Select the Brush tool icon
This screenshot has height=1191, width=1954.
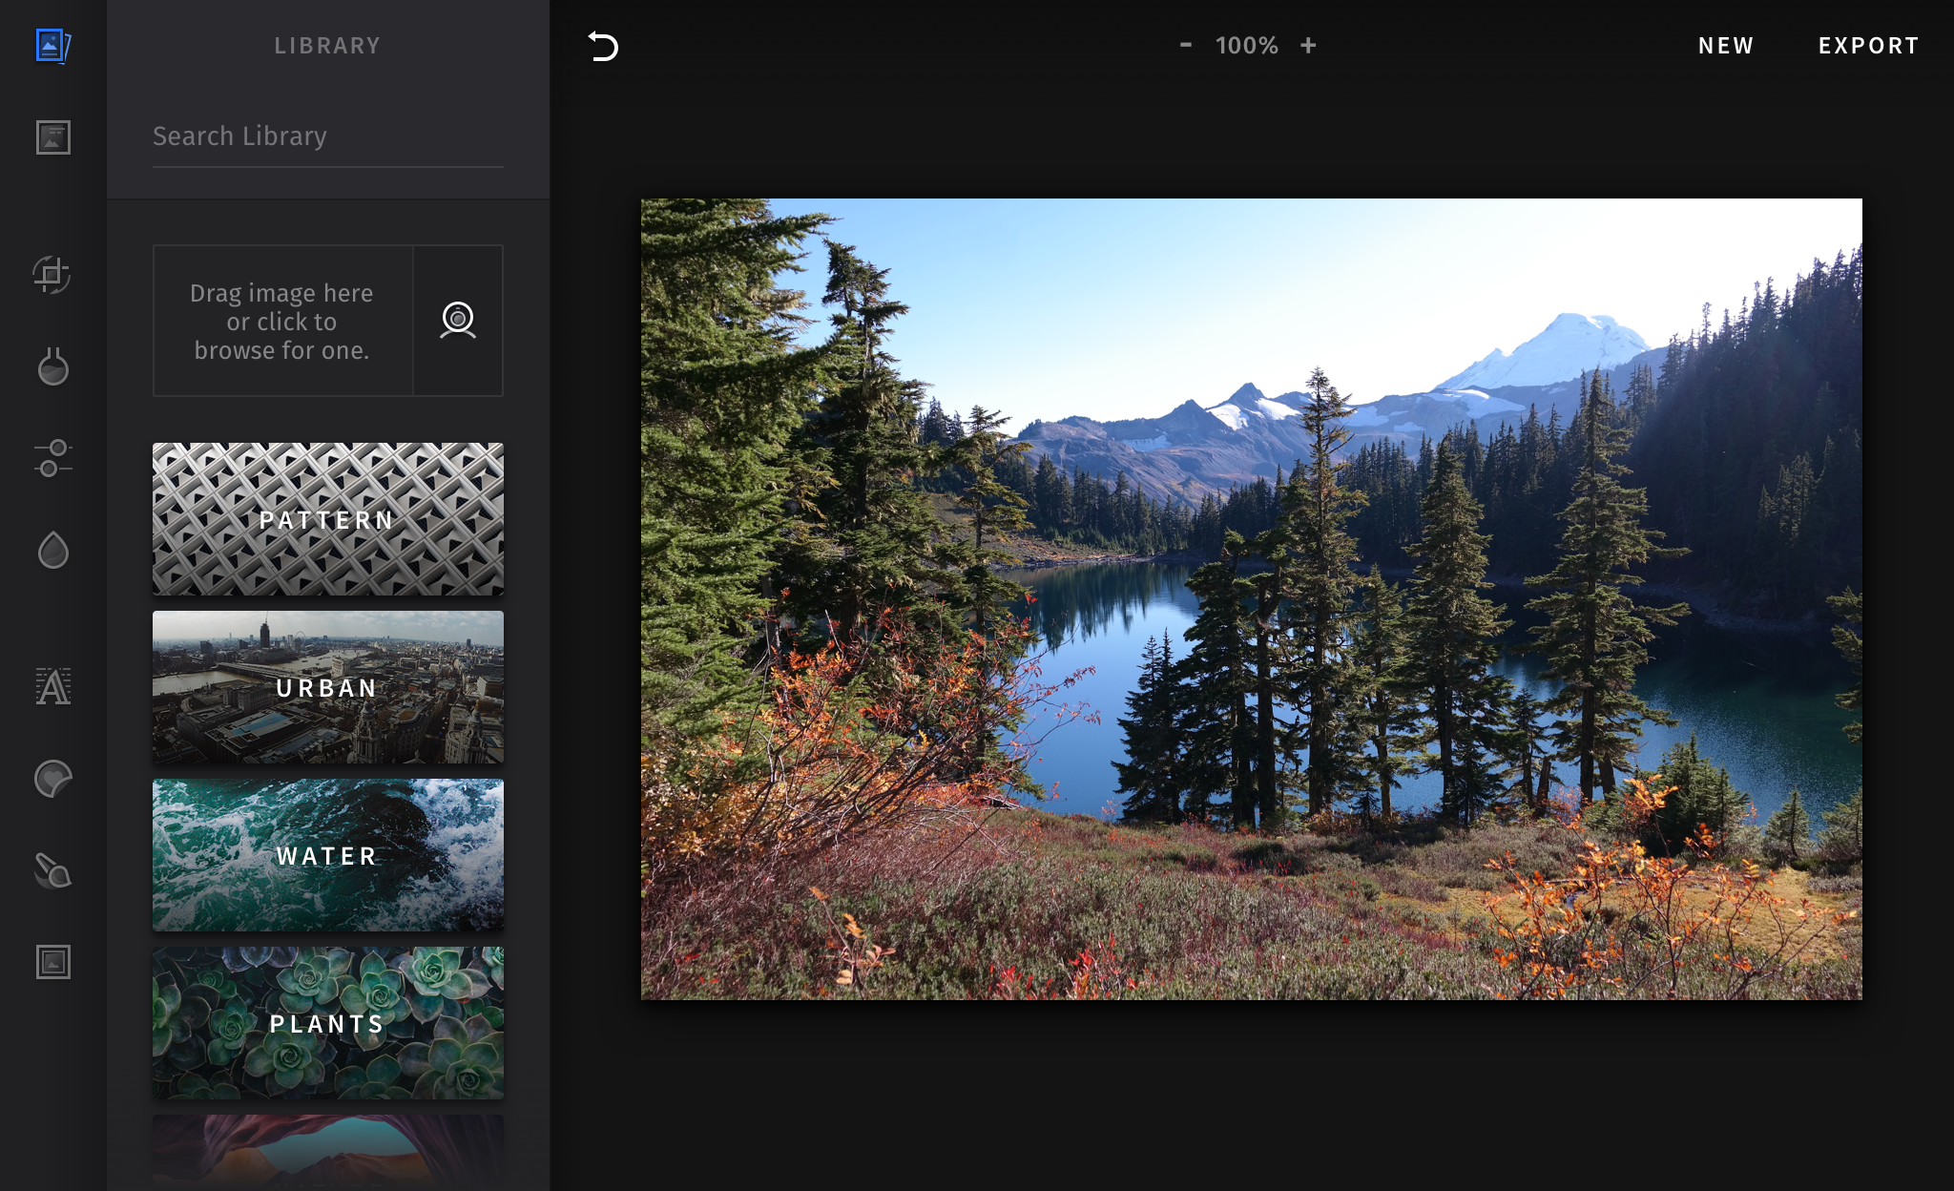tap(53, 870)
